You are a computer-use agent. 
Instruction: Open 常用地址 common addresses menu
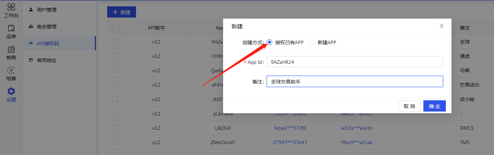coord(46,60)
